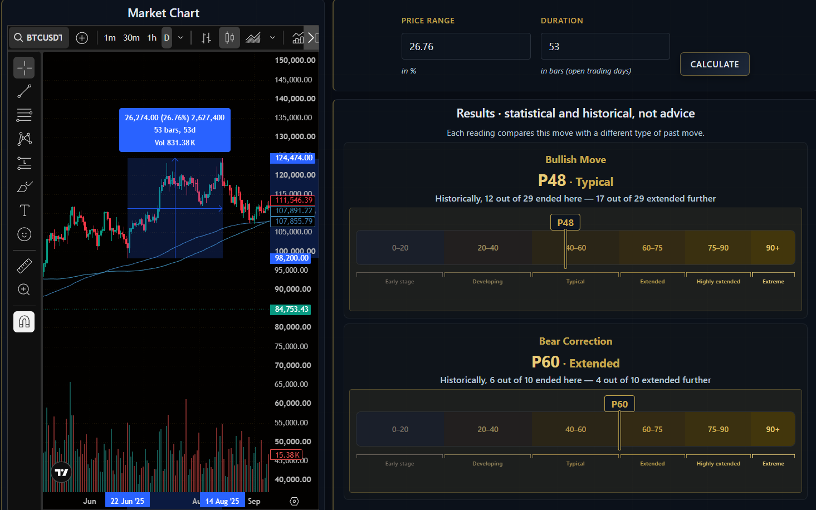Select the brush drawing tool
Viewport: 816px width, 510px height.
coord(24,187)
